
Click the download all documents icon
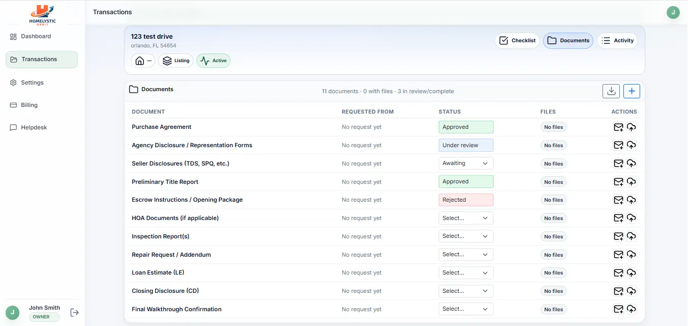pos(611,91)
